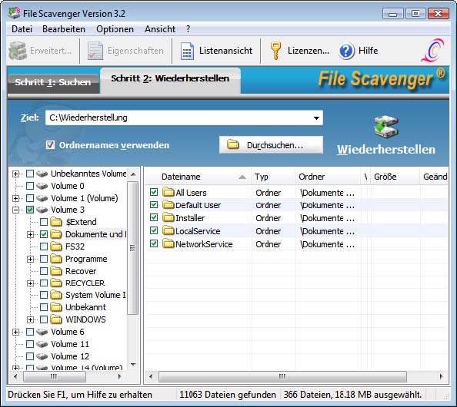Uncheck the NetworkService row checkbox
This screenshot has height=407, width=457.
click(154, 243)
